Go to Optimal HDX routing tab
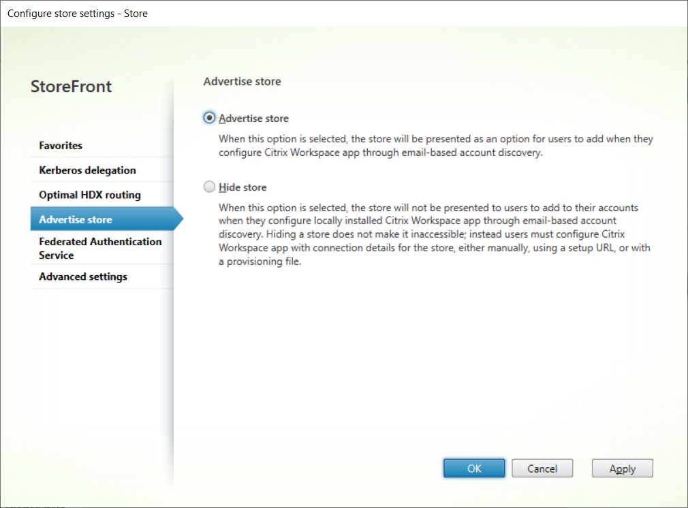 [x=90, y=195]
